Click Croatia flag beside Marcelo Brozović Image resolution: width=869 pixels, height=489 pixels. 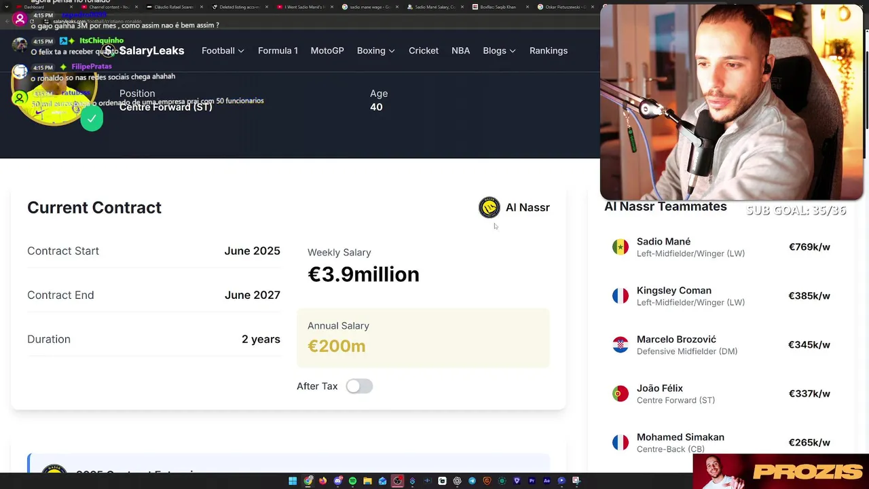[621, 344]
